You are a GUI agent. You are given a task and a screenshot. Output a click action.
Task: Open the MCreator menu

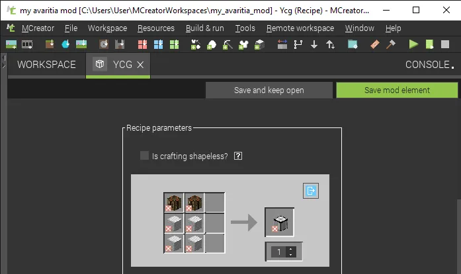(x=38, y=28)
